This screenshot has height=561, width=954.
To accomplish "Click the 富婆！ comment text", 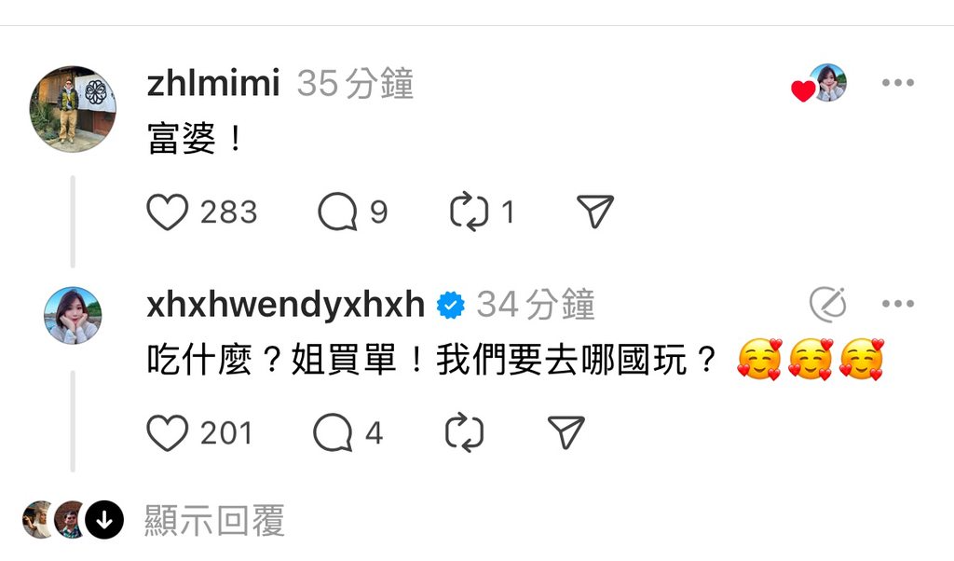I will coord(195,138).
